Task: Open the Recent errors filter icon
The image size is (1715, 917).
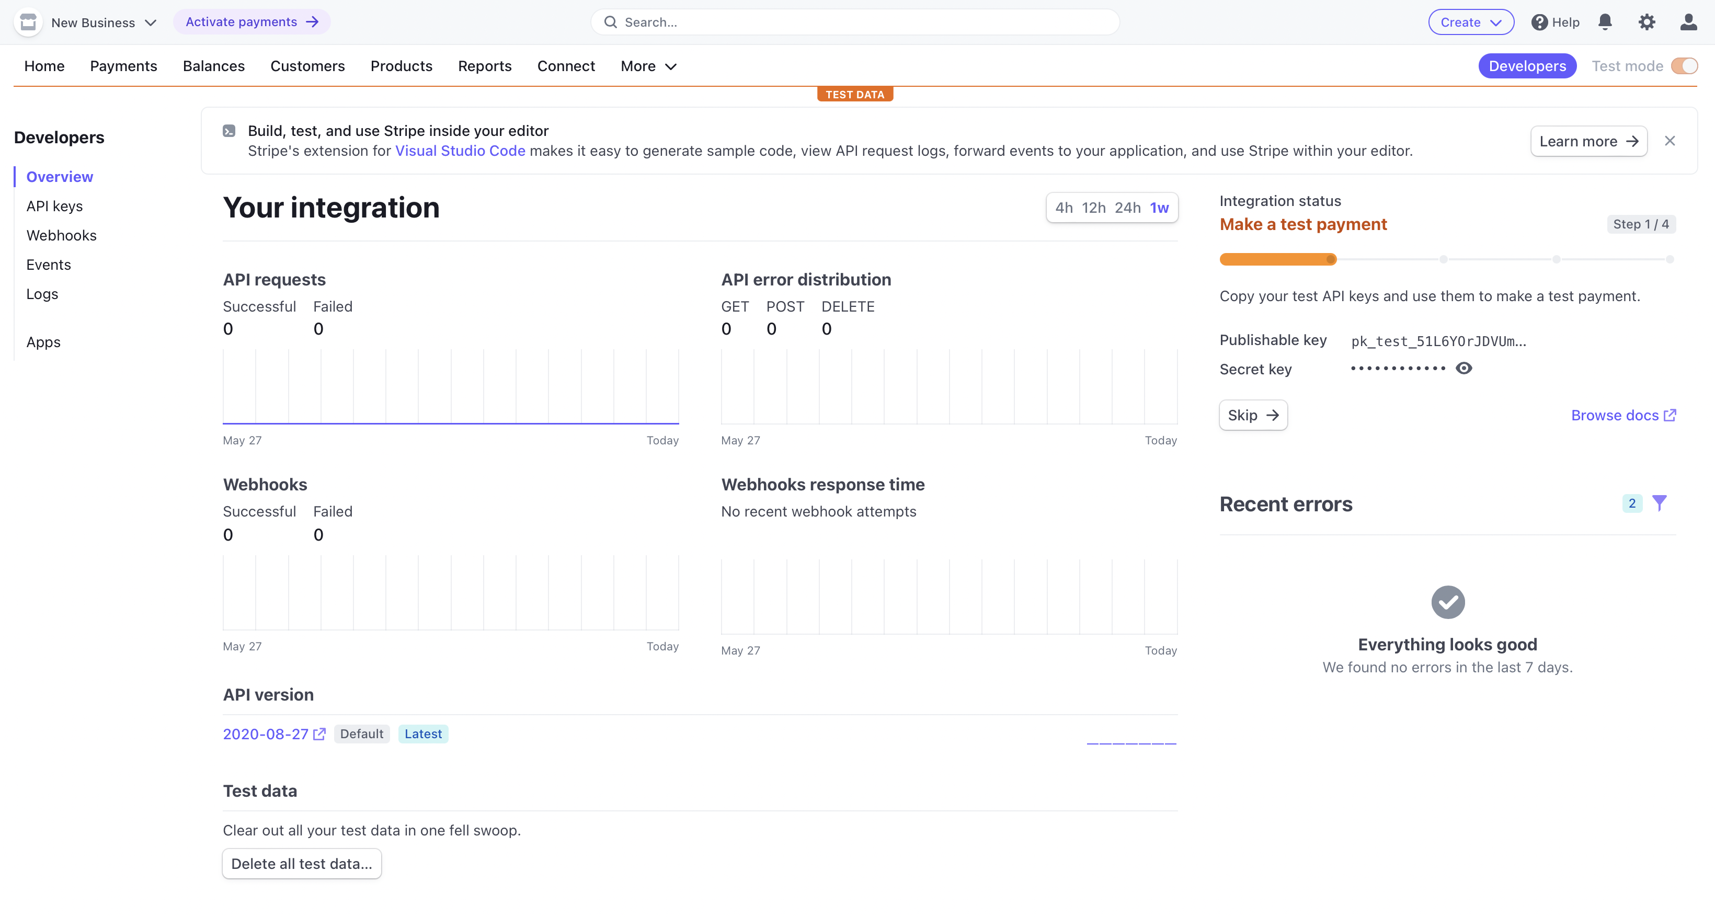Action: click(1659, 503)
